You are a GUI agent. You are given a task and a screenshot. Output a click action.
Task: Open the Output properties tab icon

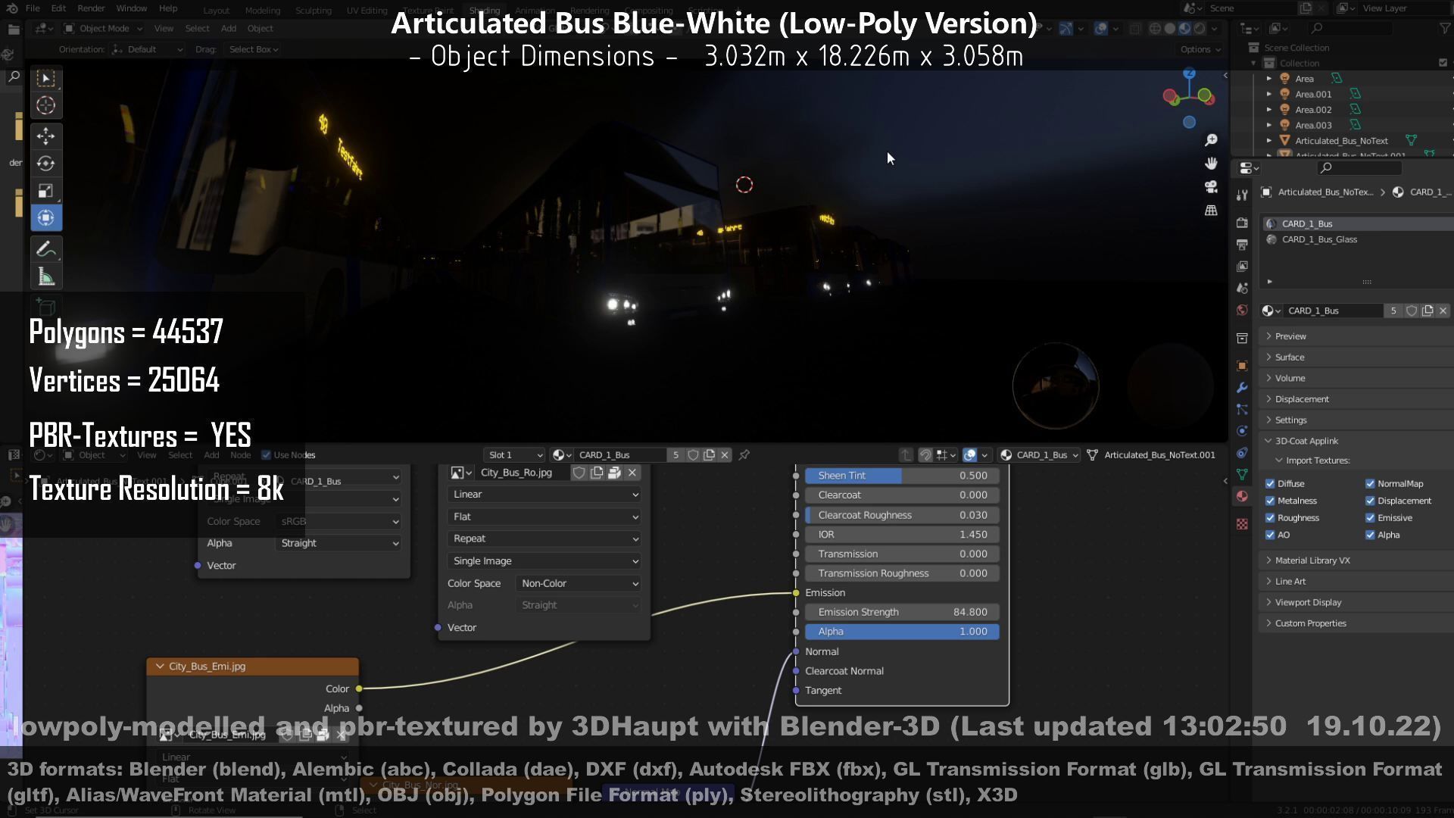click(1242, 245)
